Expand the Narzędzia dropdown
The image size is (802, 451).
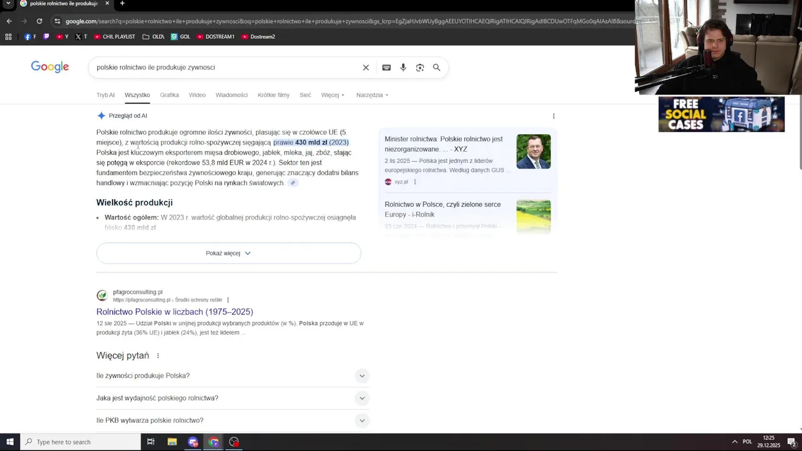pyautogui.click(x=372, y=95)
